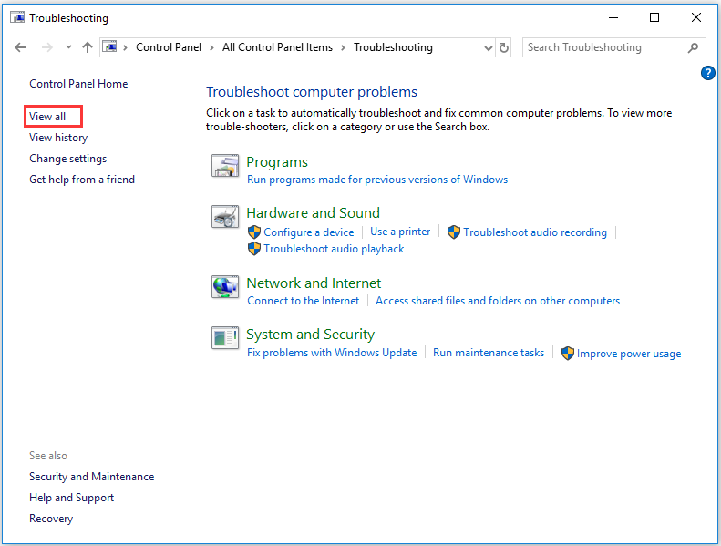Open Troubleshoot audio playback link
Image resolution: width=721 pixels, height=546 pixels.
click(x=334, y=249)
